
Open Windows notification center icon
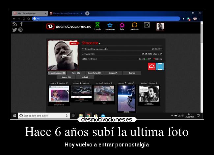click(198, 116)
